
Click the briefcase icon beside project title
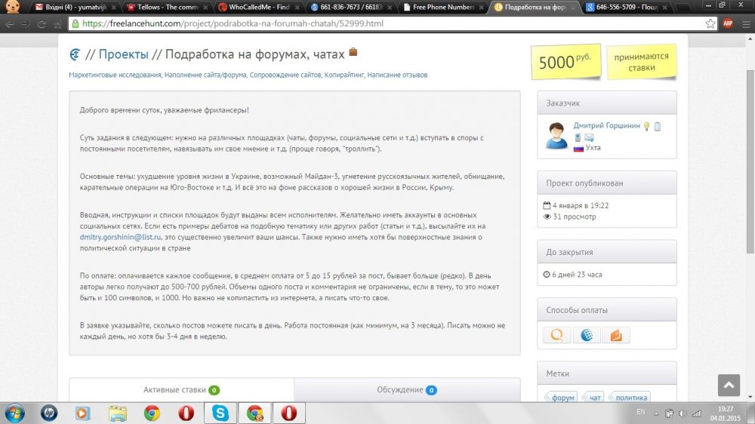coord(353,51)
